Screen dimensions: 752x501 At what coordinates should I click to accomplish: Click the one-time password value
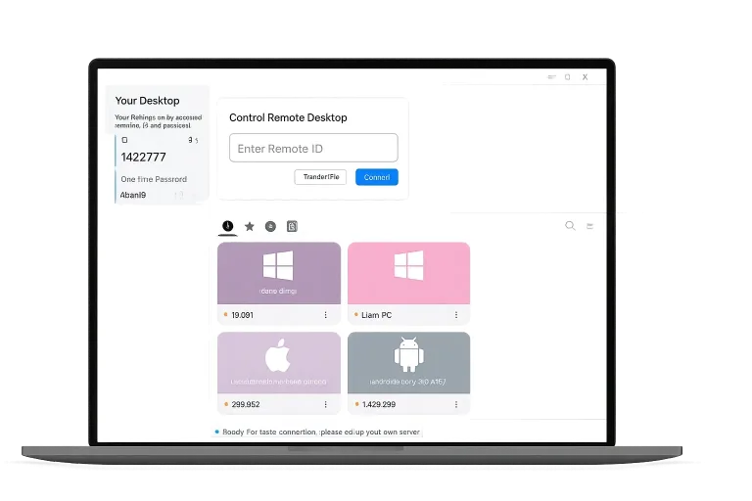pos(133,195)
